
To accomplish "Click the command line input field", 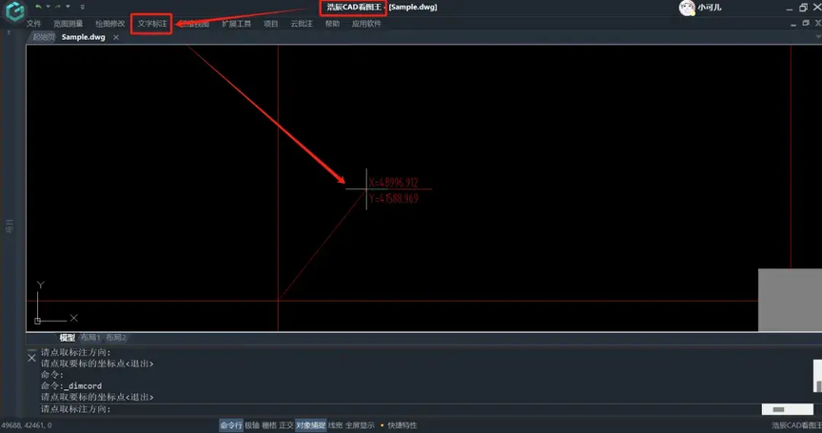I will tap(399, 409).
